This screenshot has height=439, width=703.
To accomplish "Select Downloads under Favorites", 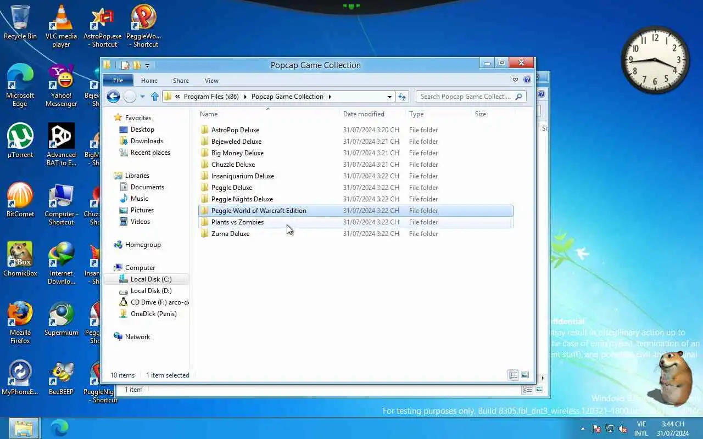I will point(147,141).
